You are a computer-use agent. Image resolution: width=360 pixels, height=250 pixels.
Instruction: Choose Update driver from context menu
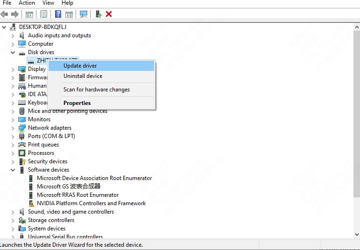pos(101,66)
